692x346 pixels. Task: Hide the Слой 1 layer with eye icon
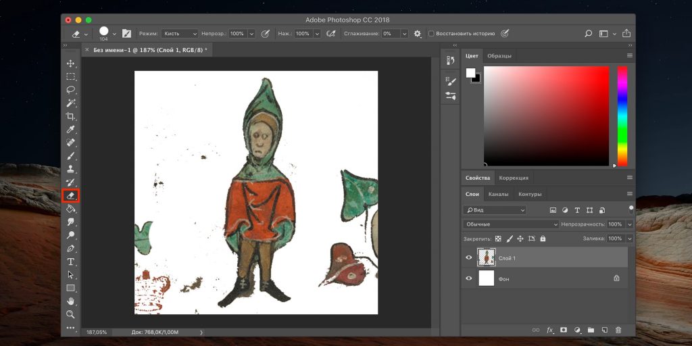469,257
